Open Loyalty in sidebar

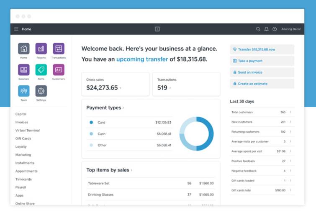[21, 146]
